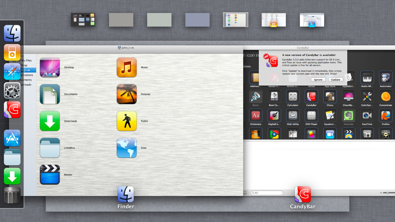This screenshot has height=222, width=395.
Task: Choose the CleanMyMac icon in CandyBar
Action: (348, 97)
